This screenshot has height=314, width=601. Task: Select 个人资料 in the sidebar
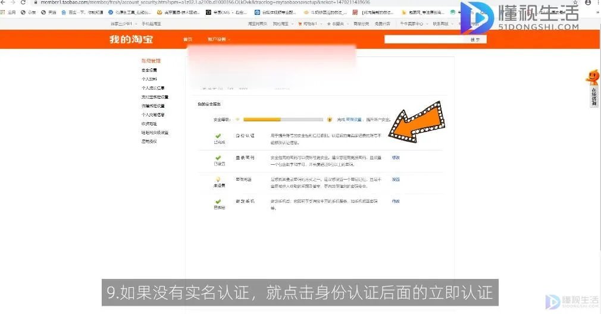[x=149, y=79]
